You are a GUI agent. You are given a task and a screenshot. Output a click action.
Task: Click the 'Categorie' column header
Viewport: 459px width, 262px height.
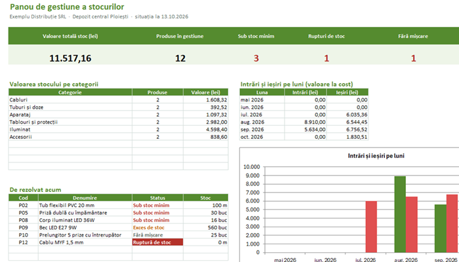(70, 92)
